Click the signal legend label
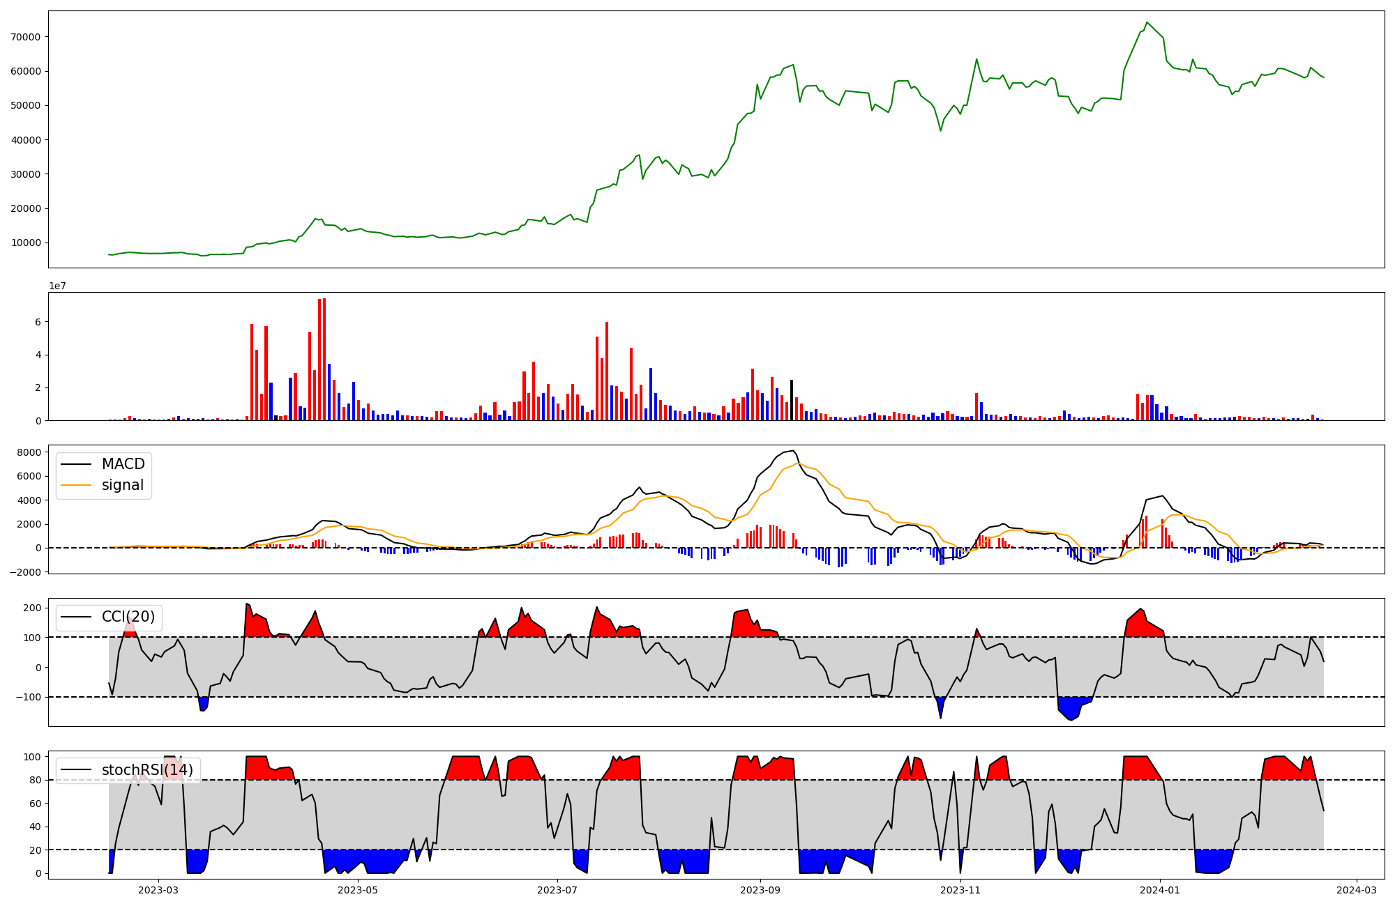This screenshot has width=1395, height=906. click(x=123, y=485)
